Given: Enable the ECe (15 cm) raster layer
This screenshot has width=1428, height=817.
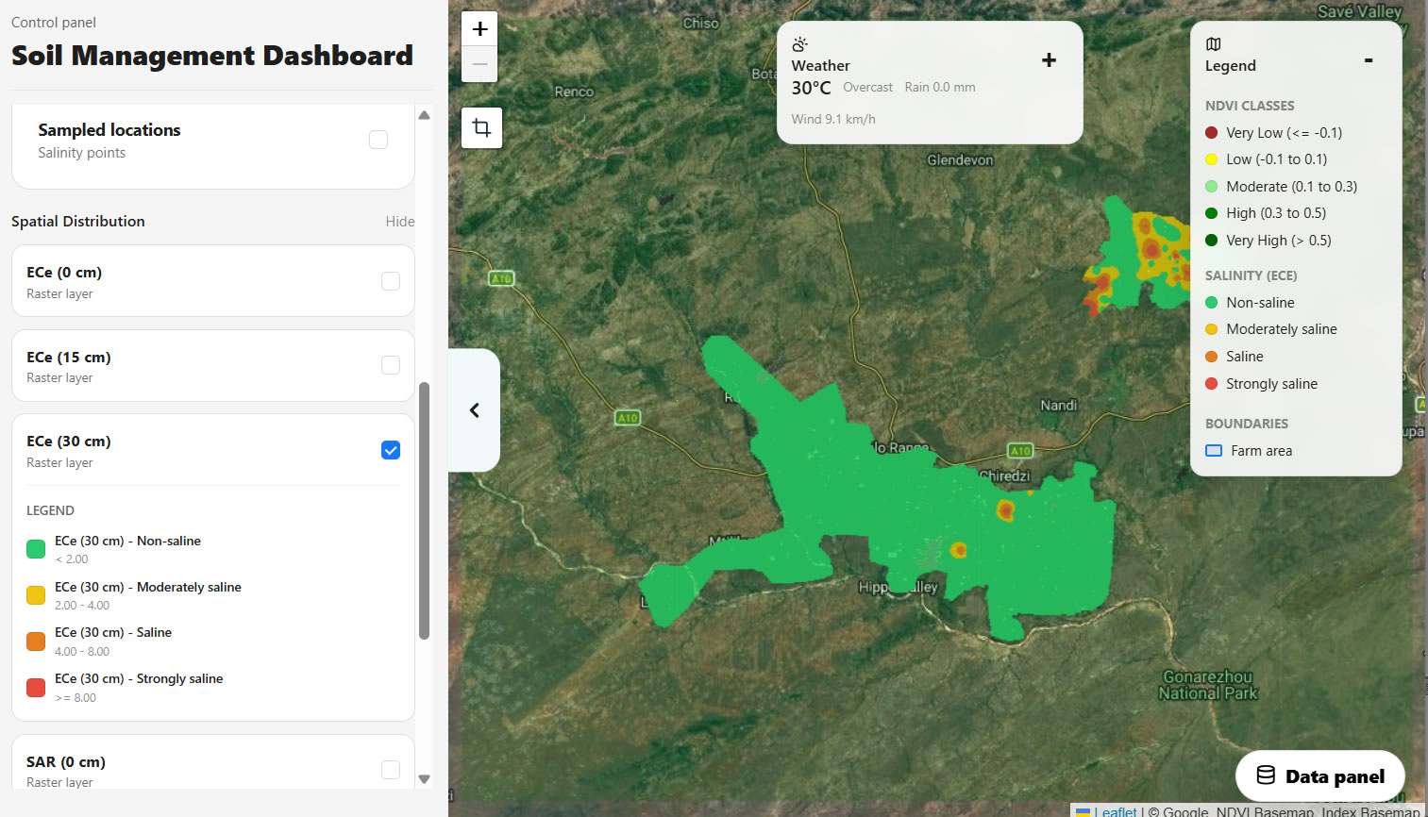Looking at the screenshot, I should coord(391,365).
